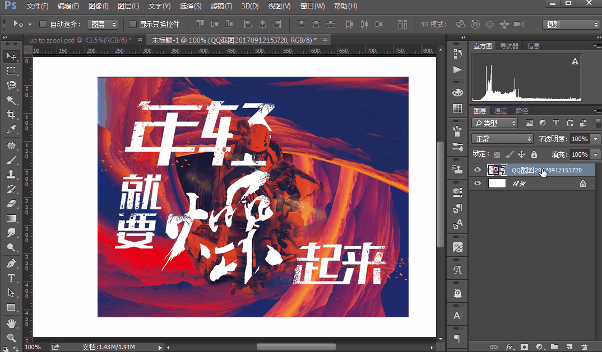Select the History Brush tool
Image resolution: width=602 pixels, height=352 pixels.
pos(11,189)
